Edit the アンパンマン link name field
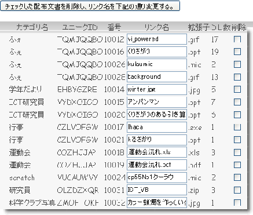Screen dimensions: 253x215 (157, 102)
